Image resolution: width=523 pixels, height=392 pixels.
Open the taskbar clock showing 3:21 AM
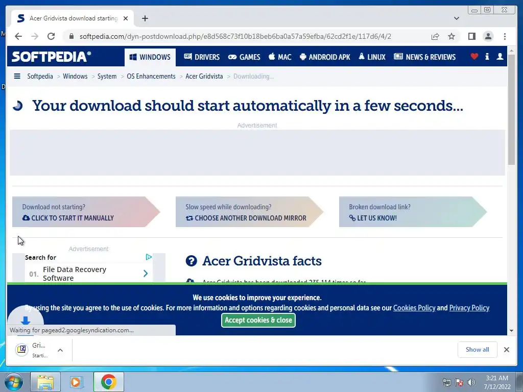tap(497, 382)
